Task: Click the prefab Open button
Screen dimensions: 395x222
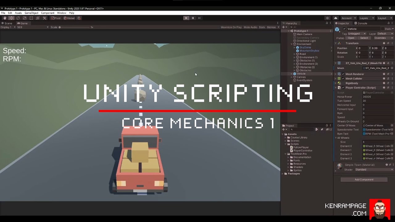Action: (x=351, y=38)
